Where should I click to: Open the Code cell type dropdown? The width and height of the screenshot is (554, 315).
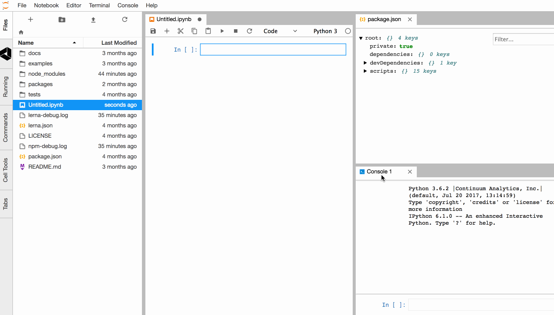coord(280,31)
